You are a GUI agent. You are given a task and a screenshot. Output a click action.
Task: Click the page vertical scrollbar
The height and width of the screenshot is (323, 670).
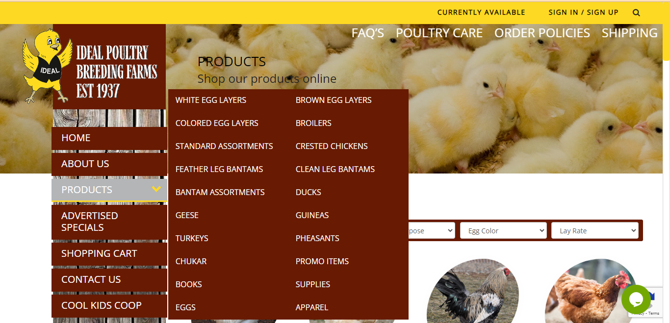coord(666,162)
